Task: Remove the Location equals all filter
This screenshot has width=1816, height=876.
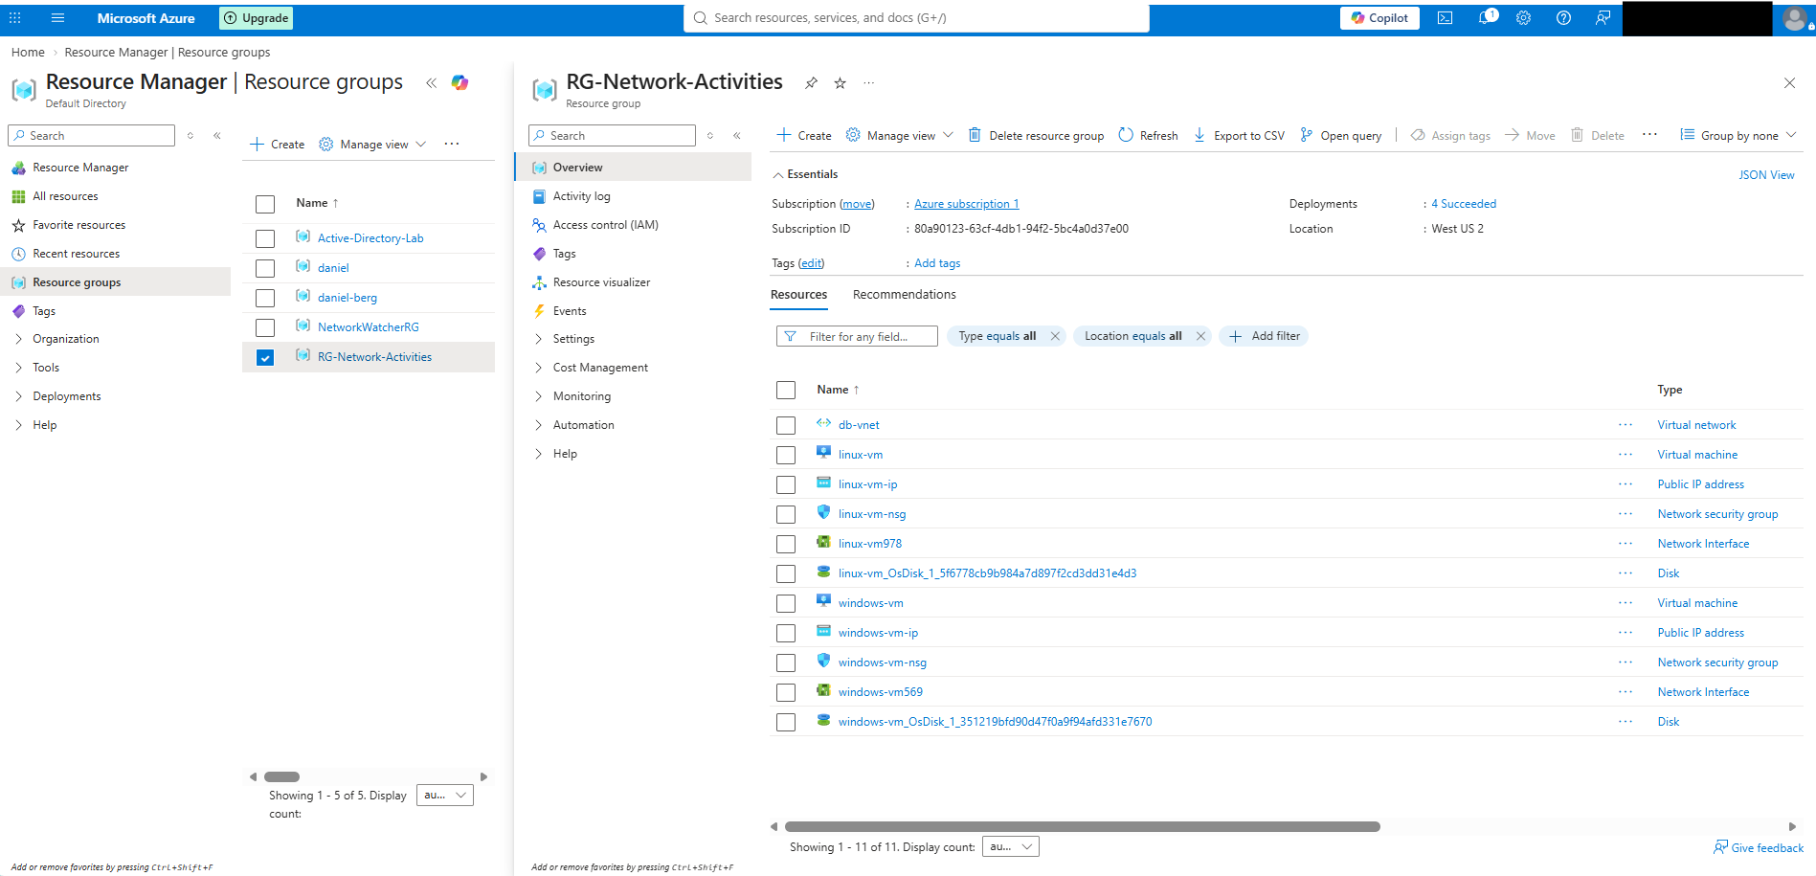Action: click(x=1200, y=336)
